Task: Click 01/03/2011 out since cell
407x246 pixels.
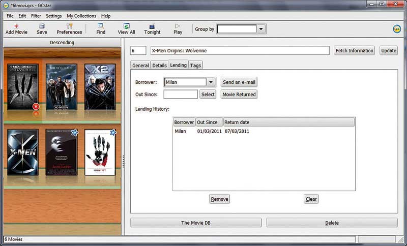Action: click(x=210, y=131)
